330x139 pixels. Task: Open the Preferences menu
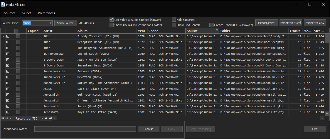point(46,13)
